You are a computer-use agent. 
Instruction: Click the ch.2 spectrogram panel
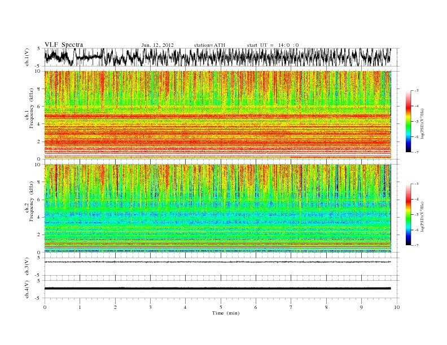[x=218, y=208]
